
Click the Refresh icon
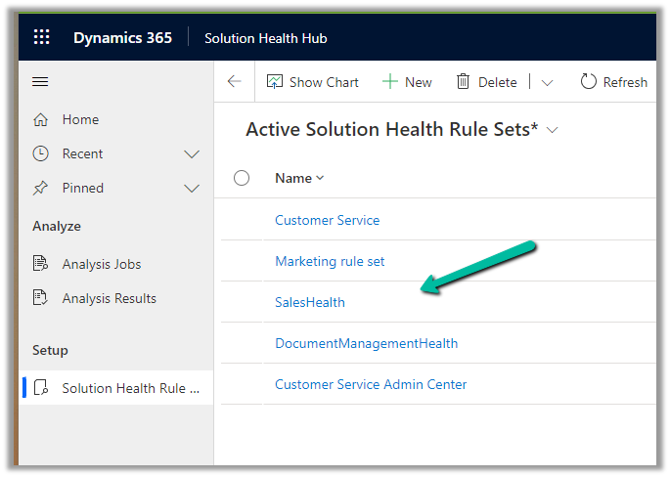(x=589, y=82)
